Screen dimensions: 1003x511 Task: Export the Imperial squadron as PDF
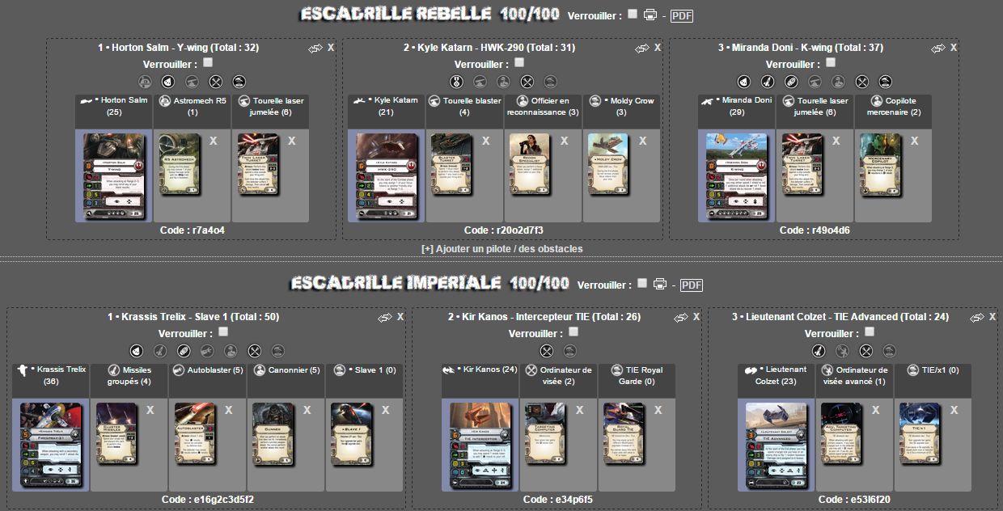(692, 285)
